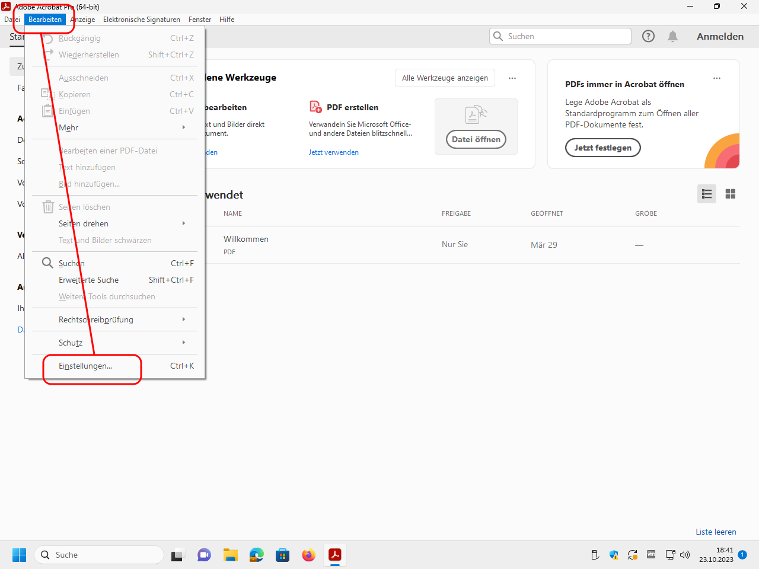Click the Datei öffnen button

pyautogui.click(x=476, y=139)
